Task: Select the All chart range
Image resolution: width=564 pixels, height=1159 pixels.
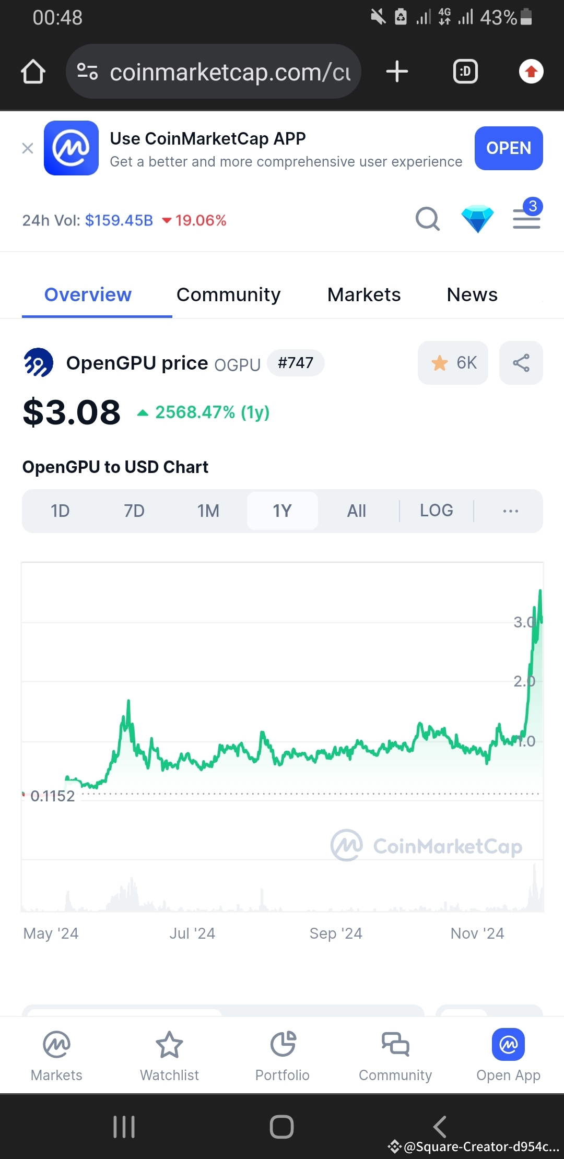Action: (357, 511)
